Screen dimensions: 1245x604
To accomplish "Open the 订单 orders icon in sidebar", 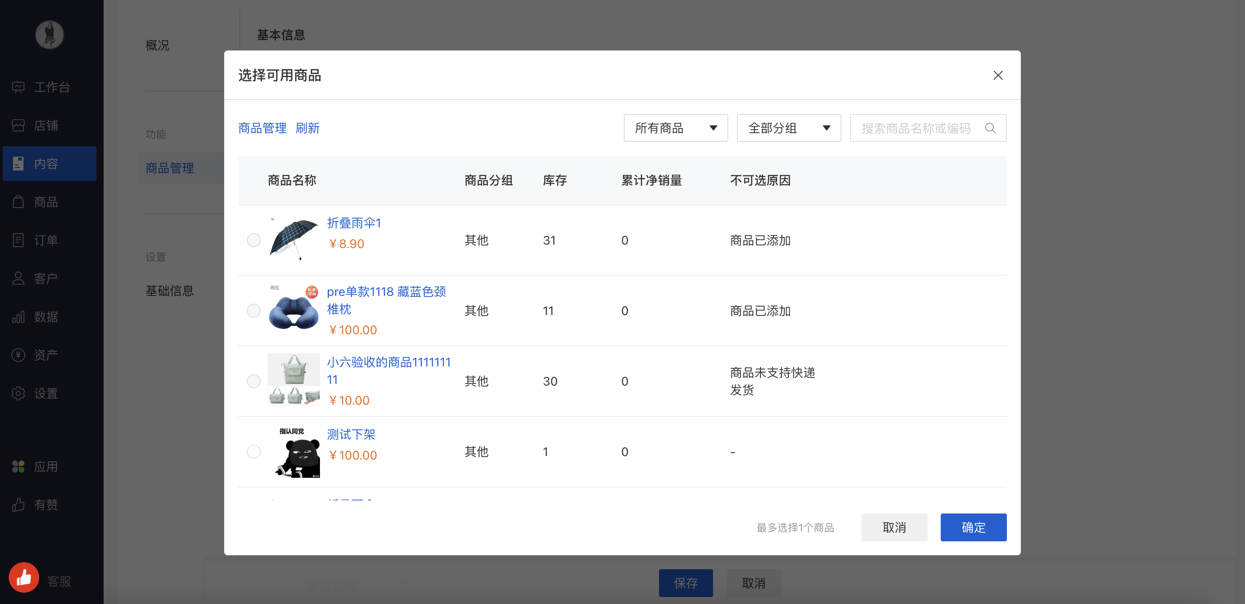I will point(18,240).
